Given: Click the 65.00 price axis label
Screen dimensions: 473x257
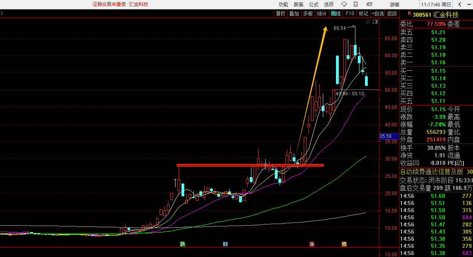Looking at the screenshot, I should (x=391, y=38).
